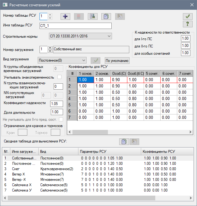Click the red delete table icon
Viewport: 197px width, 206px height.
(x=79, y=16)
